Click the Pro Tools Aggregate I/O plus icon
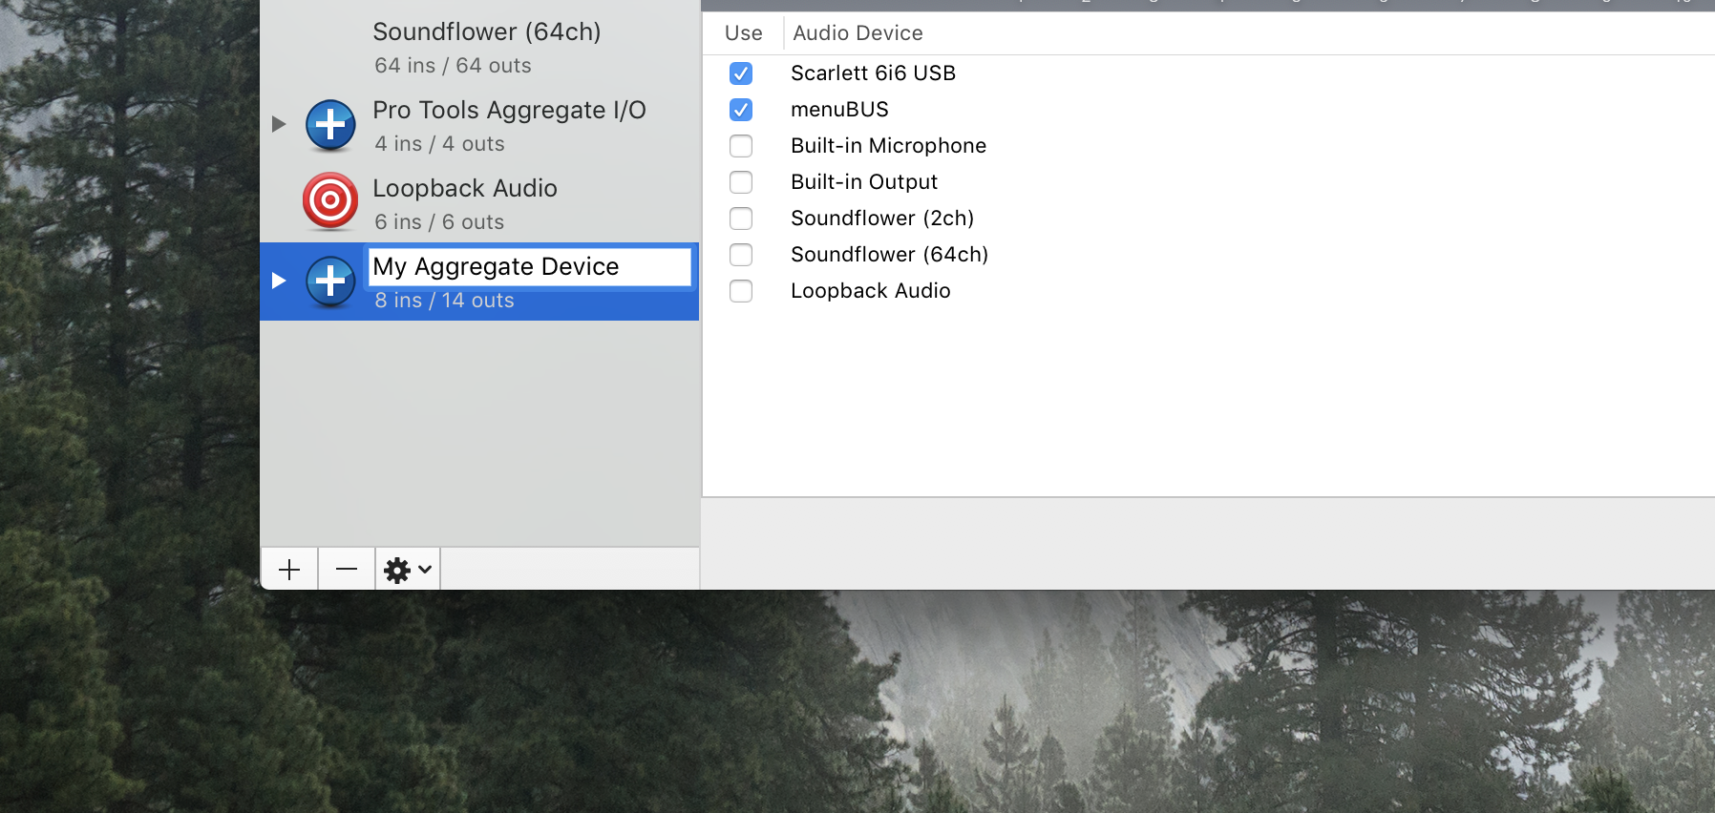 [330, 125]
